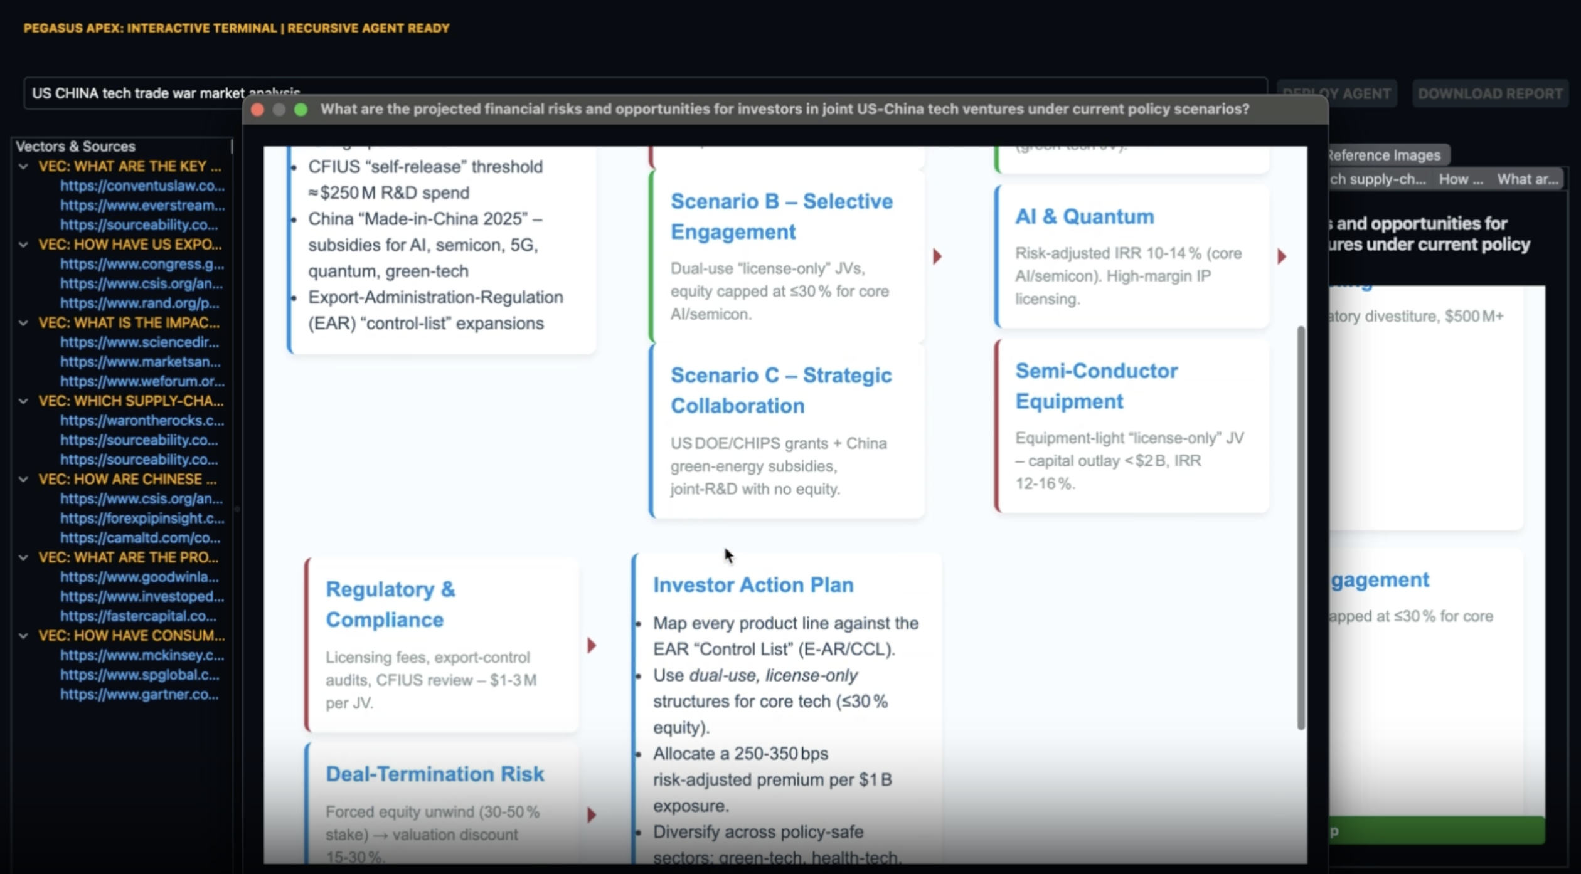Close the popup with red button

pyautogui.click(x=257, y=110)
